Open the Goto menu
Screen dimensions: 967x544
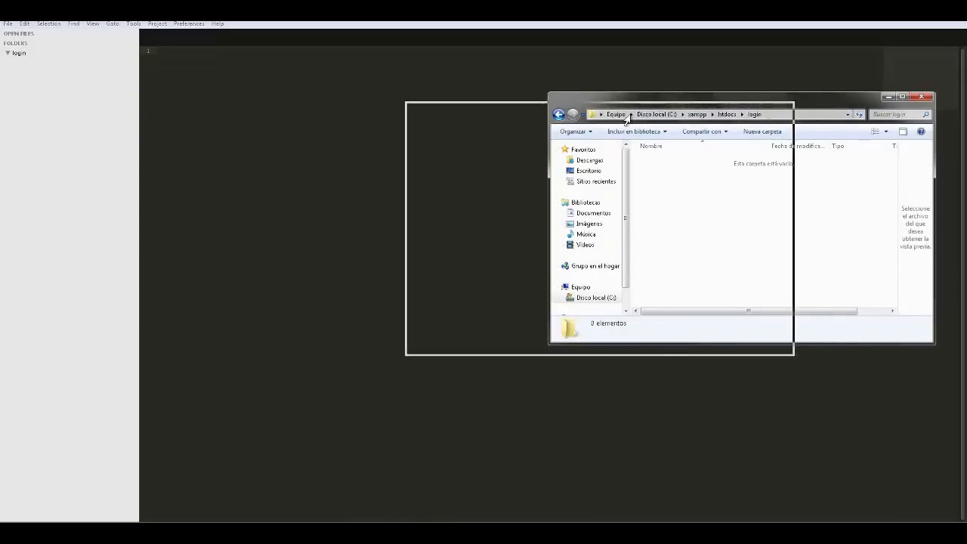pos(113,23)
